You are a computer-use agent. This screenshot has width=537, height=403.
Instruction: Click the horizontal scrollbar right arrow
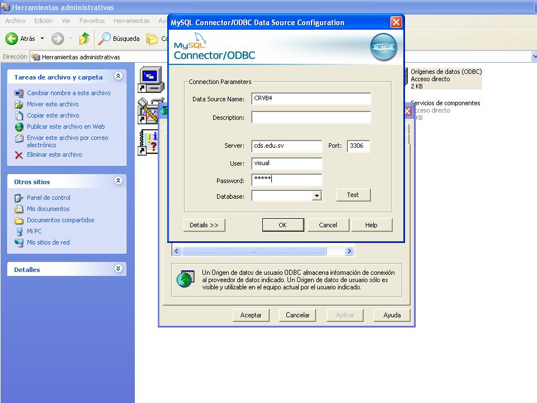pyautogui.click(x=349, y=251)
